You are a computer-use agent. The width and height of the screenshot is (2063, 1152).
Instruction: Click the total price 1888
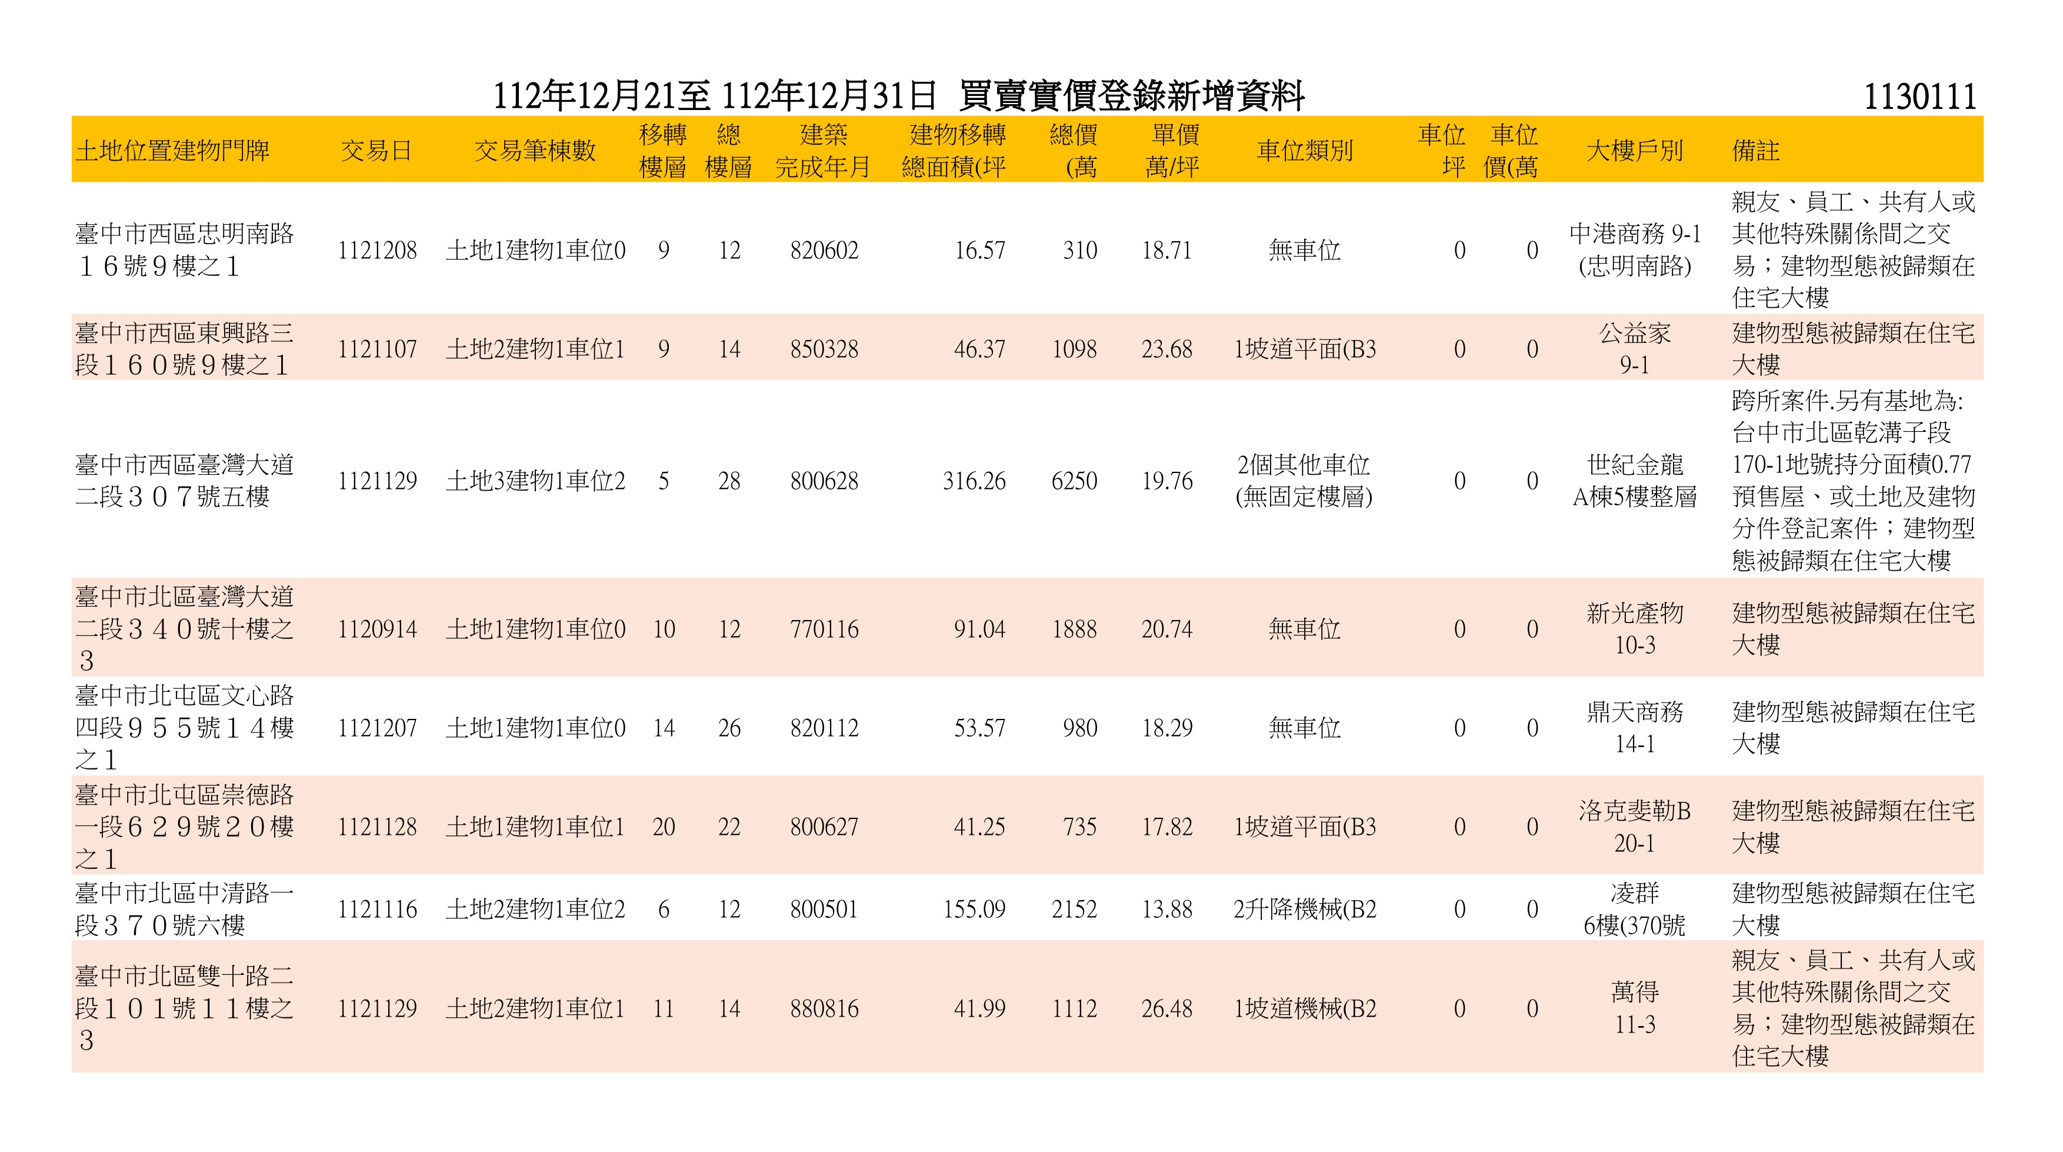1074,630
